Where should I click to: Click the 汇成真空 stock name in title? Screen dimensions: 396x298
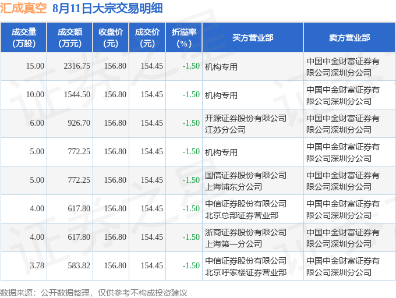click(23, 8)
